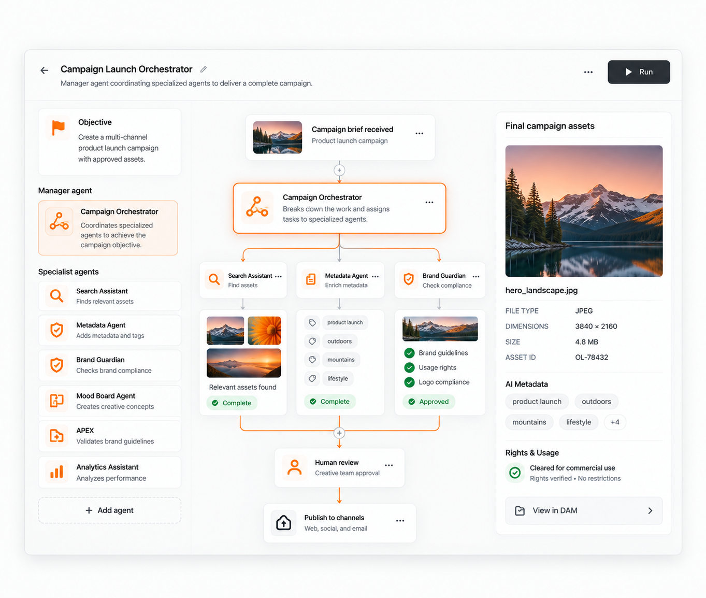The height and width of the screenshot is (598, 706).
Task: Click the Brand Guardian node shield icon
Action: 409,280
